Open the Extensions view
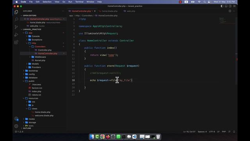 [16, 42]
